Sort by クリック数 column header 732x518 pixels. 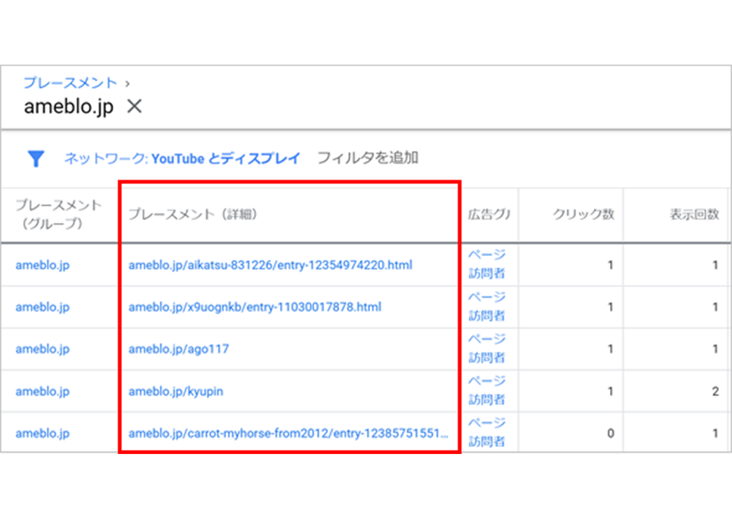[x=583, y=215]
